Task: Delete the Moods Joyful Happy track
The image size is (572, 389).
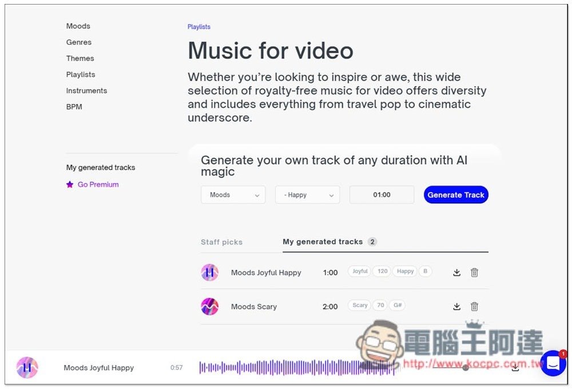Action: coord(474,272)
